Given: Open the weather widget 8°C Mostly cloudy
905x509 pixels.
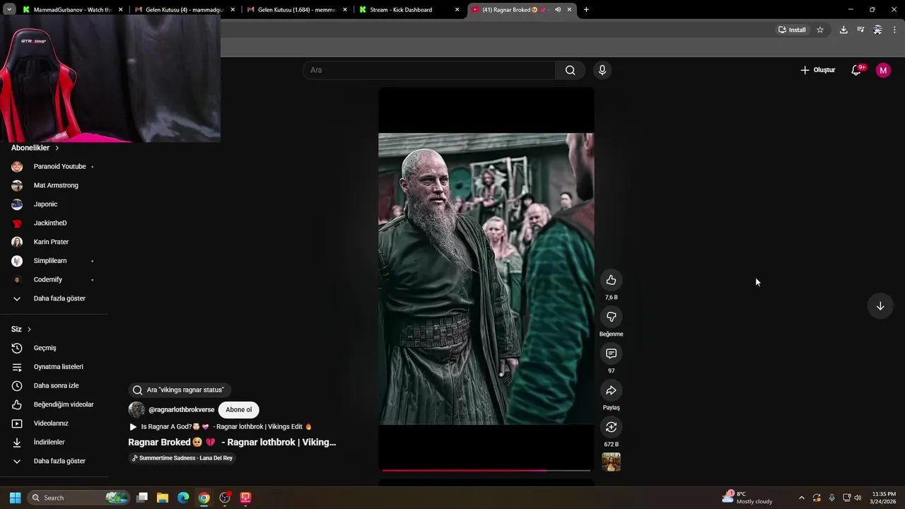Looking at the screenshot, I should [747, 498].
